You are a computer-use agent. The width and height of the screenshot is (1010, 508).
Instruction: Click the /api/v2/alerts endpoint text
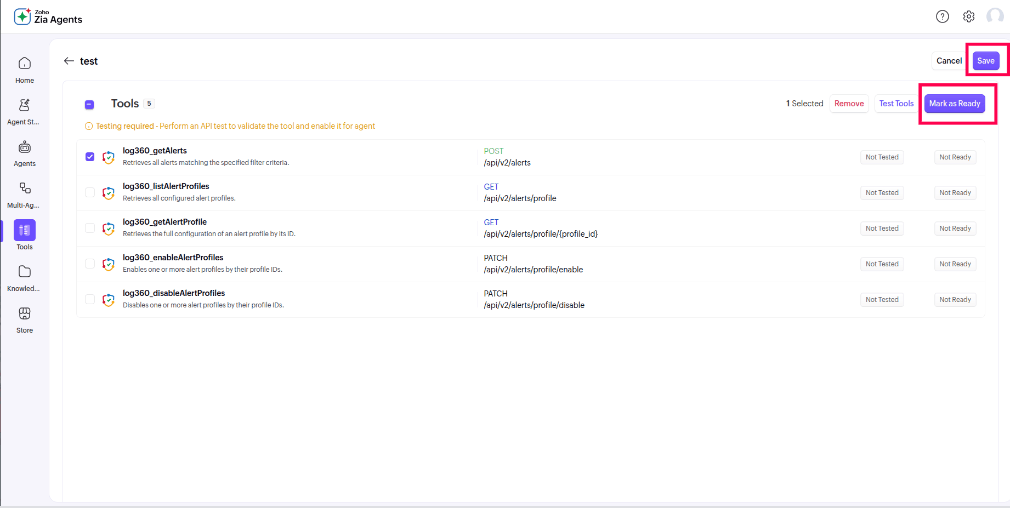[x=507, y=163]
